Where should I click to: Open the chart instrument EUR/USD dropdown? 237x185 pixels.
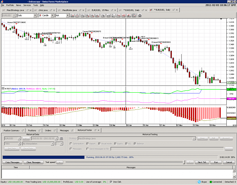14,16
